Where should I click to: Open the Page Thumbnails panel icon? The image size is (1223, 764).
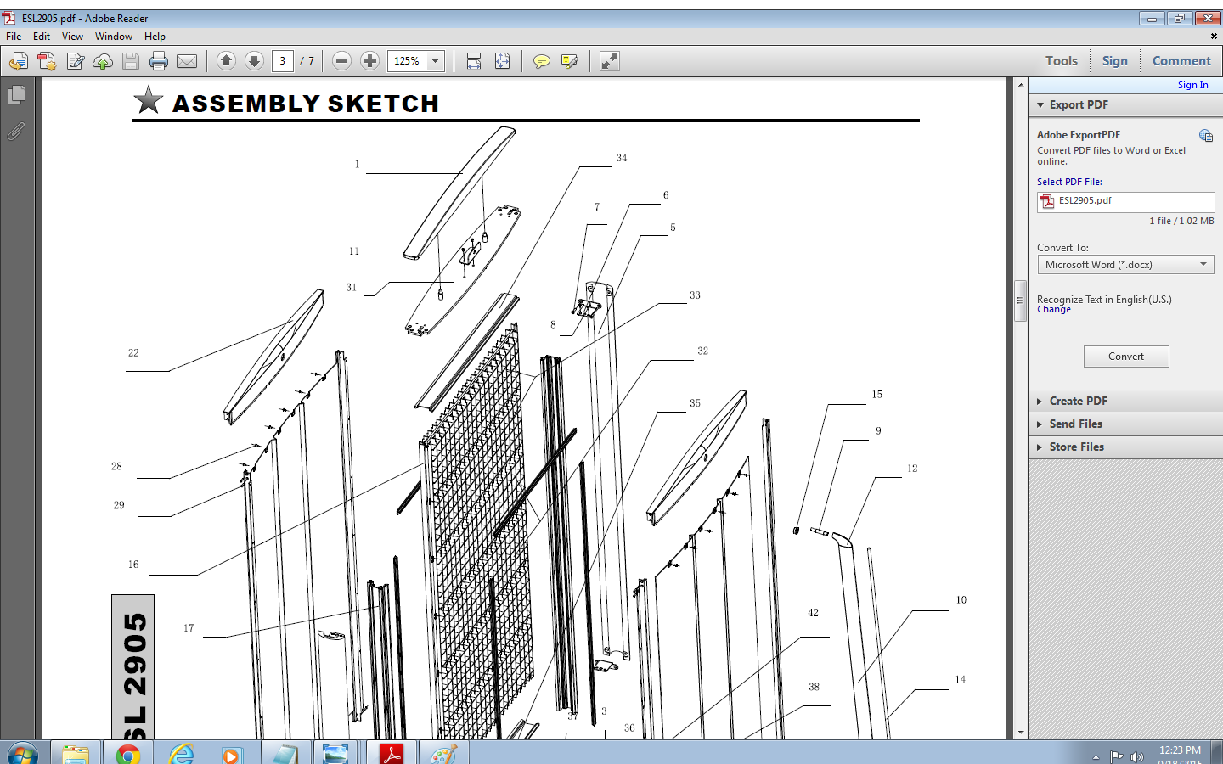pos(16,95)
